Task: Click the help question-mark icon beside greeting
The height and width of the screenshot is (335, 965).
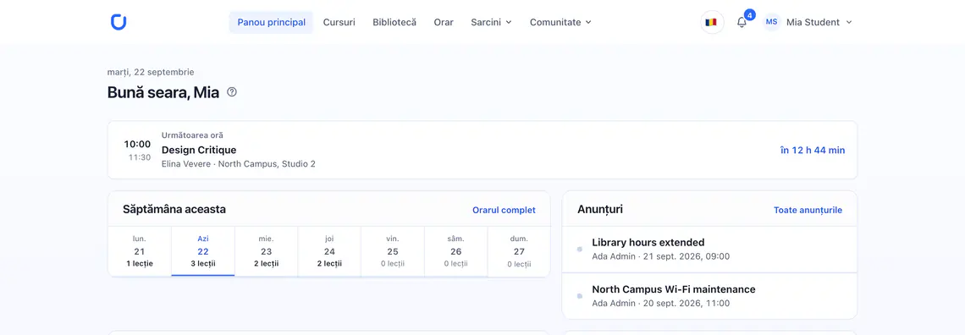Action: [x=231, y=92]
